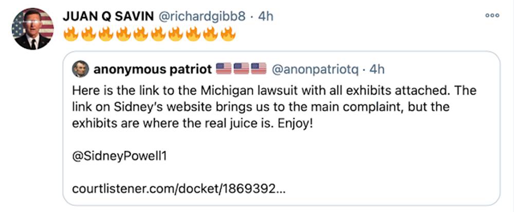Visit the @anonpatriotq handle
The width and height of the screenshot is (514, 212).
click(x=316, y=68)
